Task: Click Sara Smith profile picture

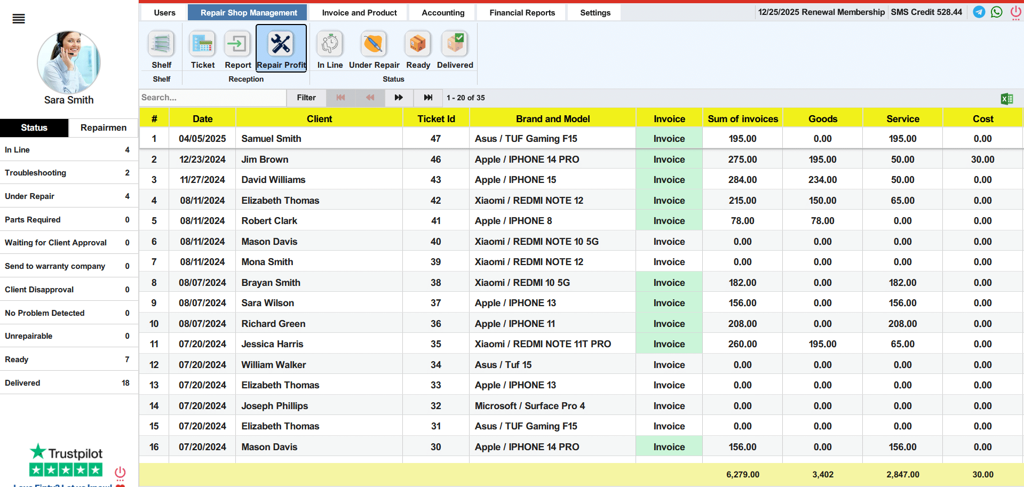Action: point(69,62)
